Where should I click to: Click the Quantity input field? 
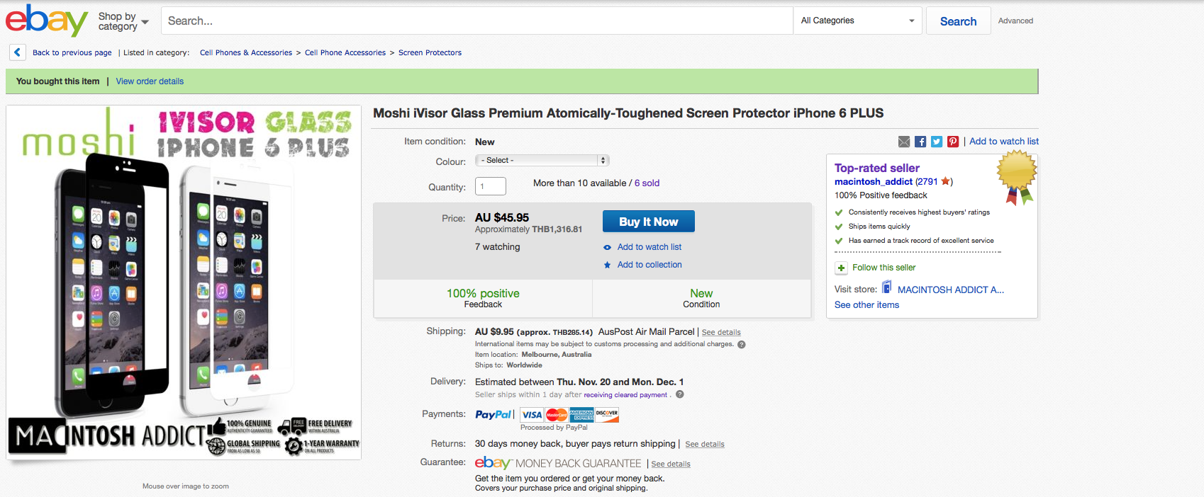[491, 186]
